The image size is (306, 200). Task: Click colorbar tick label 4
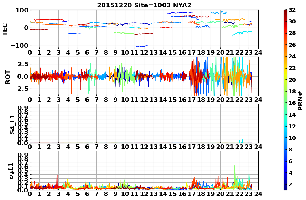290,173
